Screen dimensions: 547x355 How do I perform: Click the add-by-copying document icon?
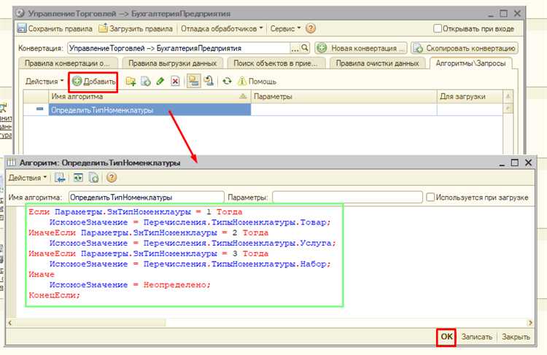coord(145,82)
